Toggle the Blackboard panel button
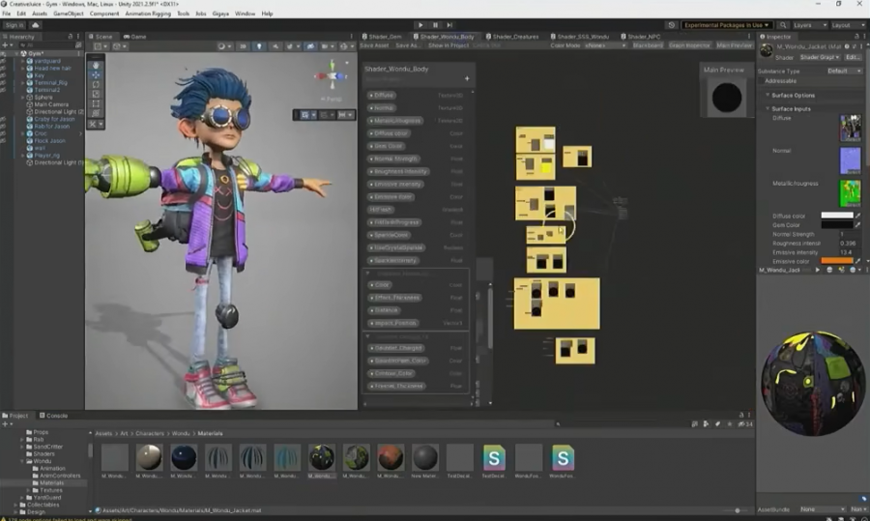The width and height of the screenshot is (870, 521). 648,45
